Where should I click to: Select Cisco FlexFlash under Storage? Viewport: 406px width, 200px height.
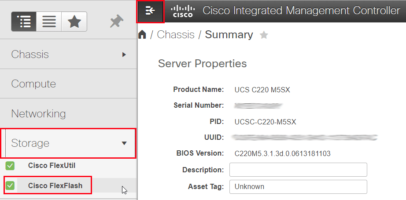pos(55,185)
